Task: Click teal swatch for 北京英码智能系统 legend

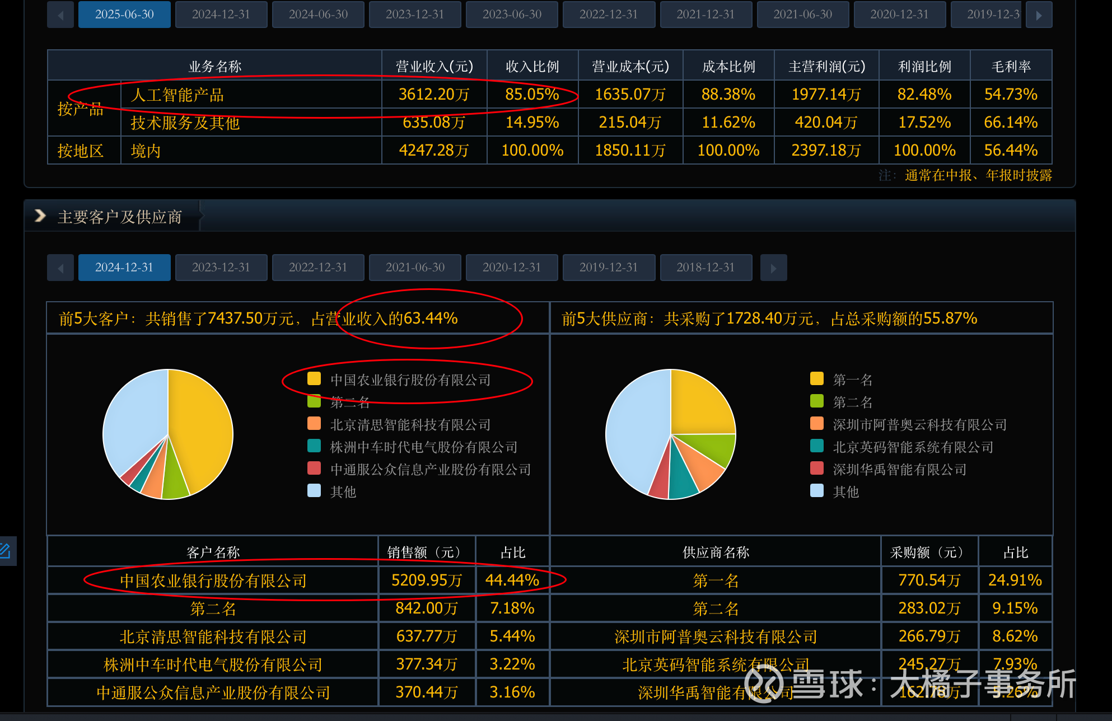Action: (817, 446)
